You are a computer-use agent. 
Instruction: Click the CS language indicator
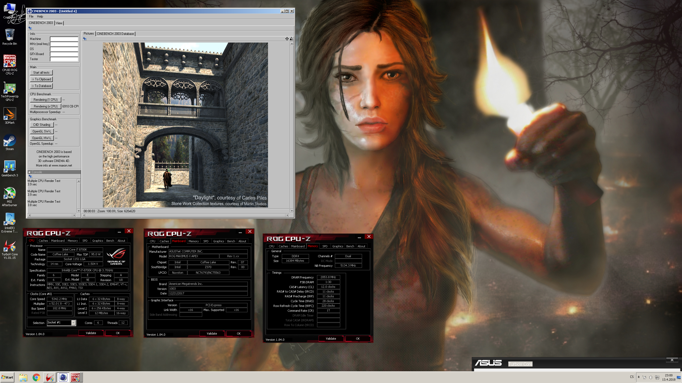(632, 377)
